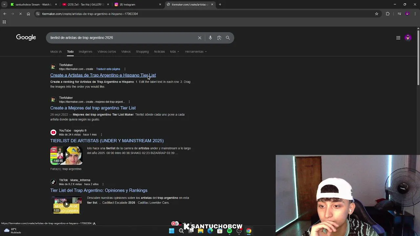Image resolution: width=420 pixels, height=236 pixels.
Task: Open options for the Mejores del trap result
Action: 129,102
